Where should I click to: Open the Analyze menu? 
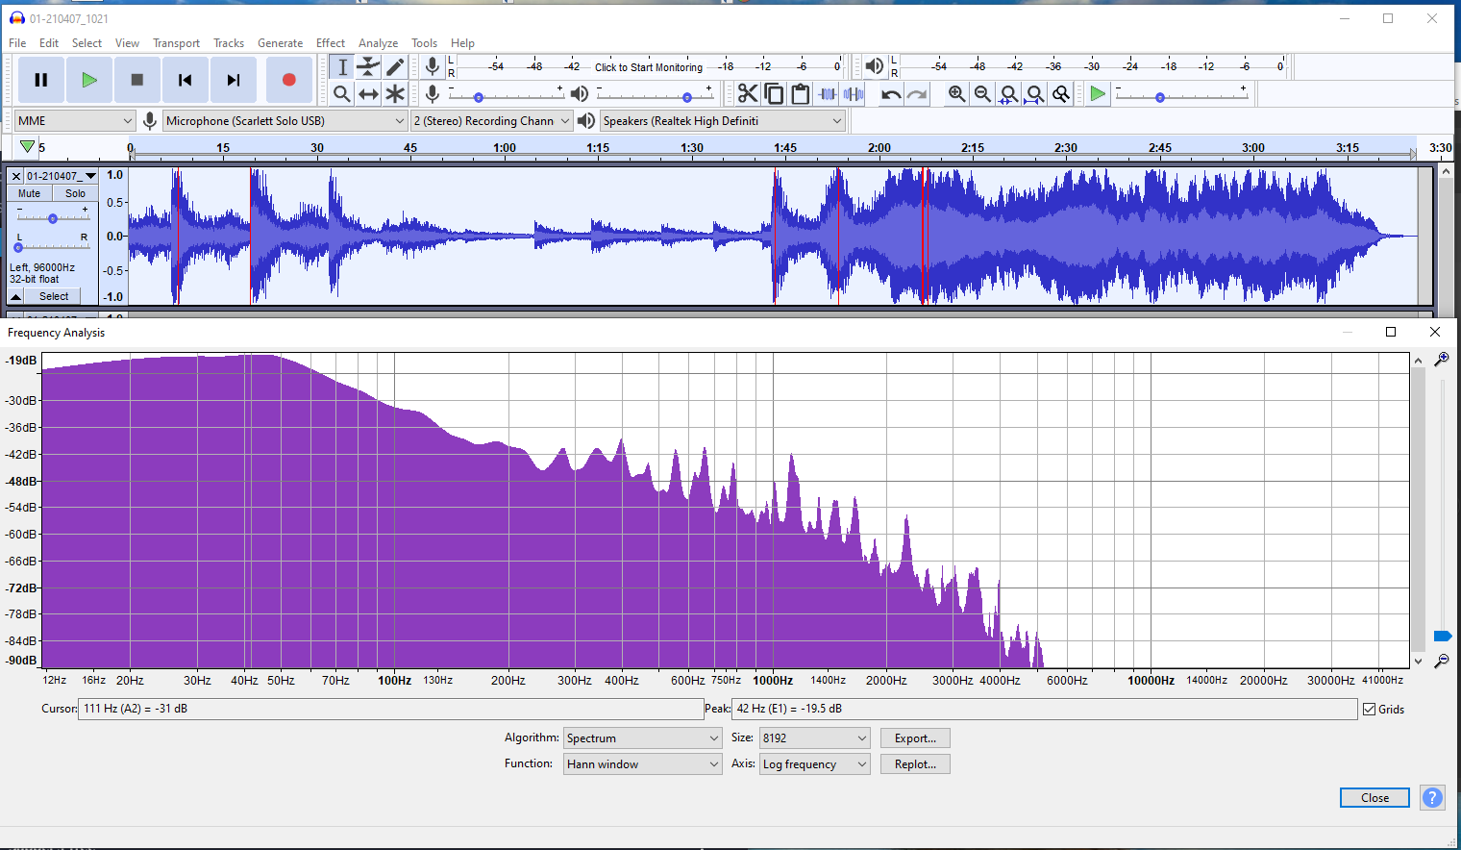point(378,43)
